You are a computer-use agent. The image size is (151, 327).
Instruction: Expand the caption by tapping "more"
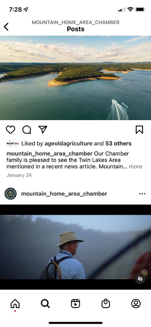(135, 166)
